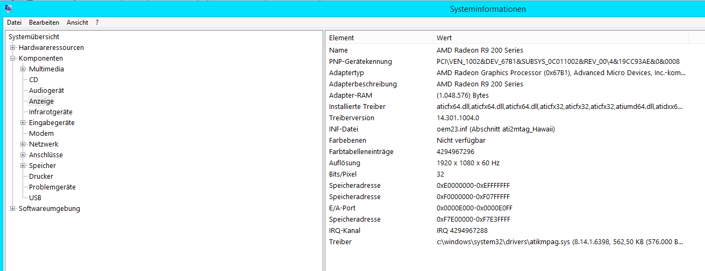
Task: Select Netzwerk tree item
Action: tap(44, 144)
